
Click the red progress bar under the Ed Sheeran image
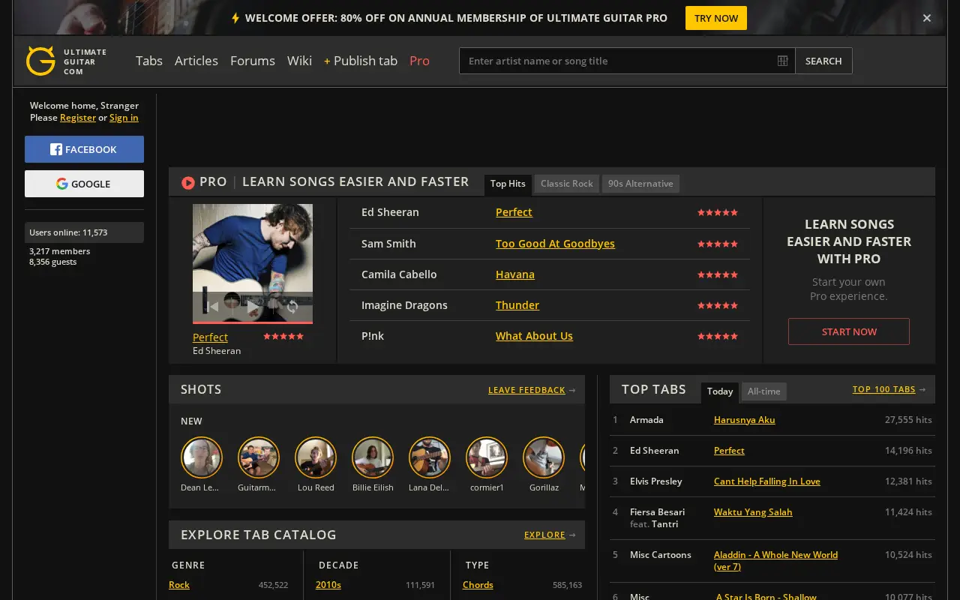253,322
